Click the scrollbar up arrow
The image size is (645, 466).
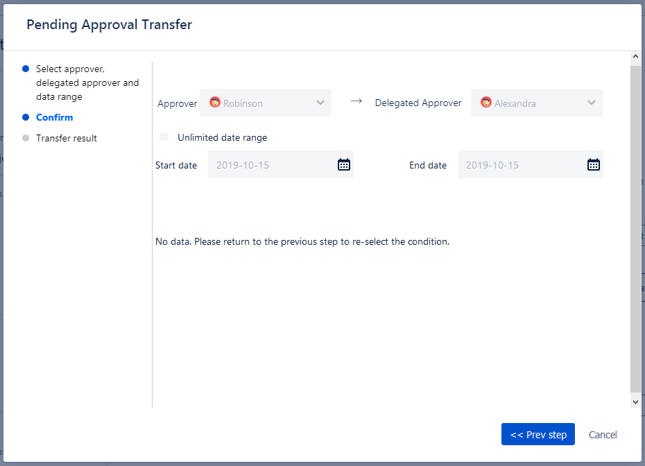[635, 56]
